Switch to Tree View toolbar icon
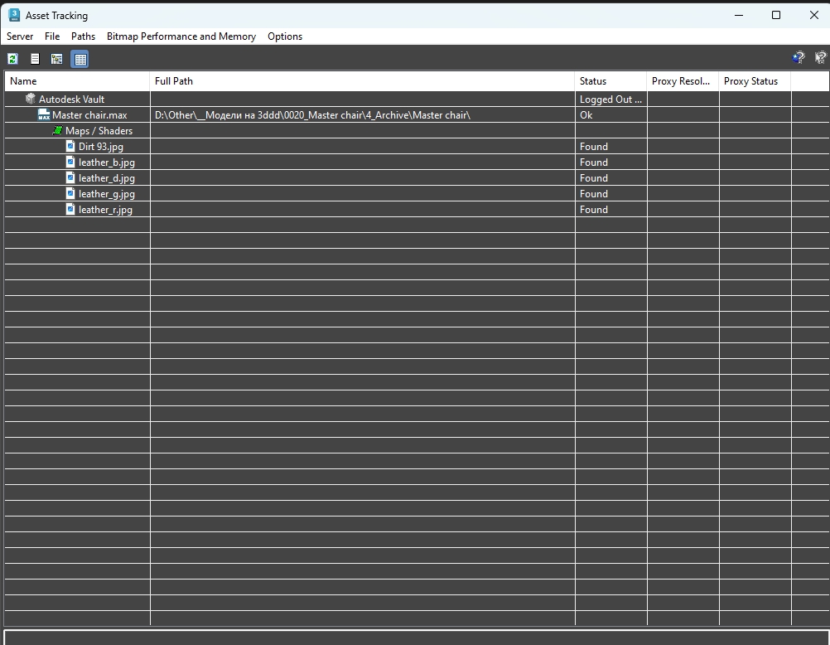Image resolution: width=830 pixels, height=645 pixels. point(56,59)
